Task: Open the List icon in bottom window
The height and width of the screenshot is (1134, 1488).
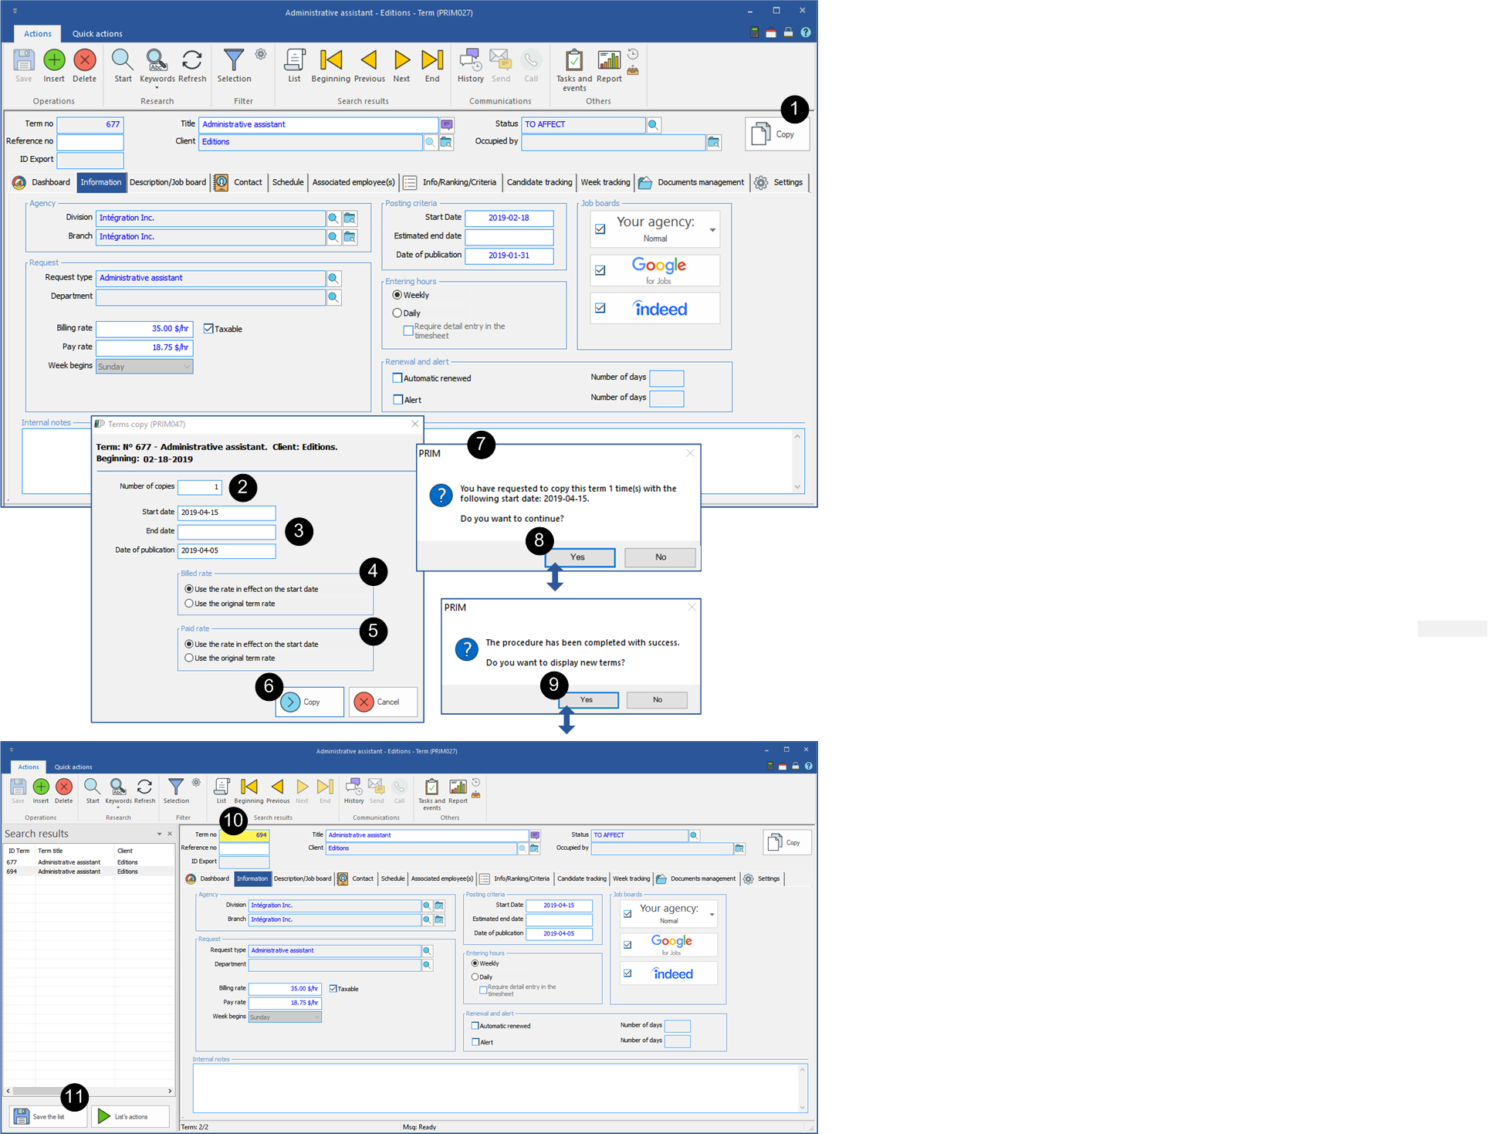Action: [222, 787]
